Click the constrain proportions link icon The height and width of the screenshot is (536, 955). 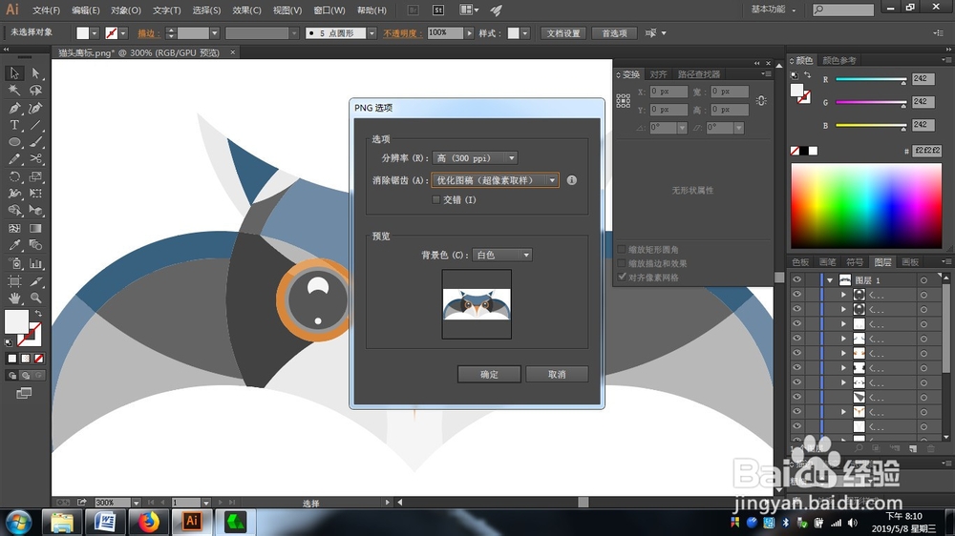(x=761, y=100)
